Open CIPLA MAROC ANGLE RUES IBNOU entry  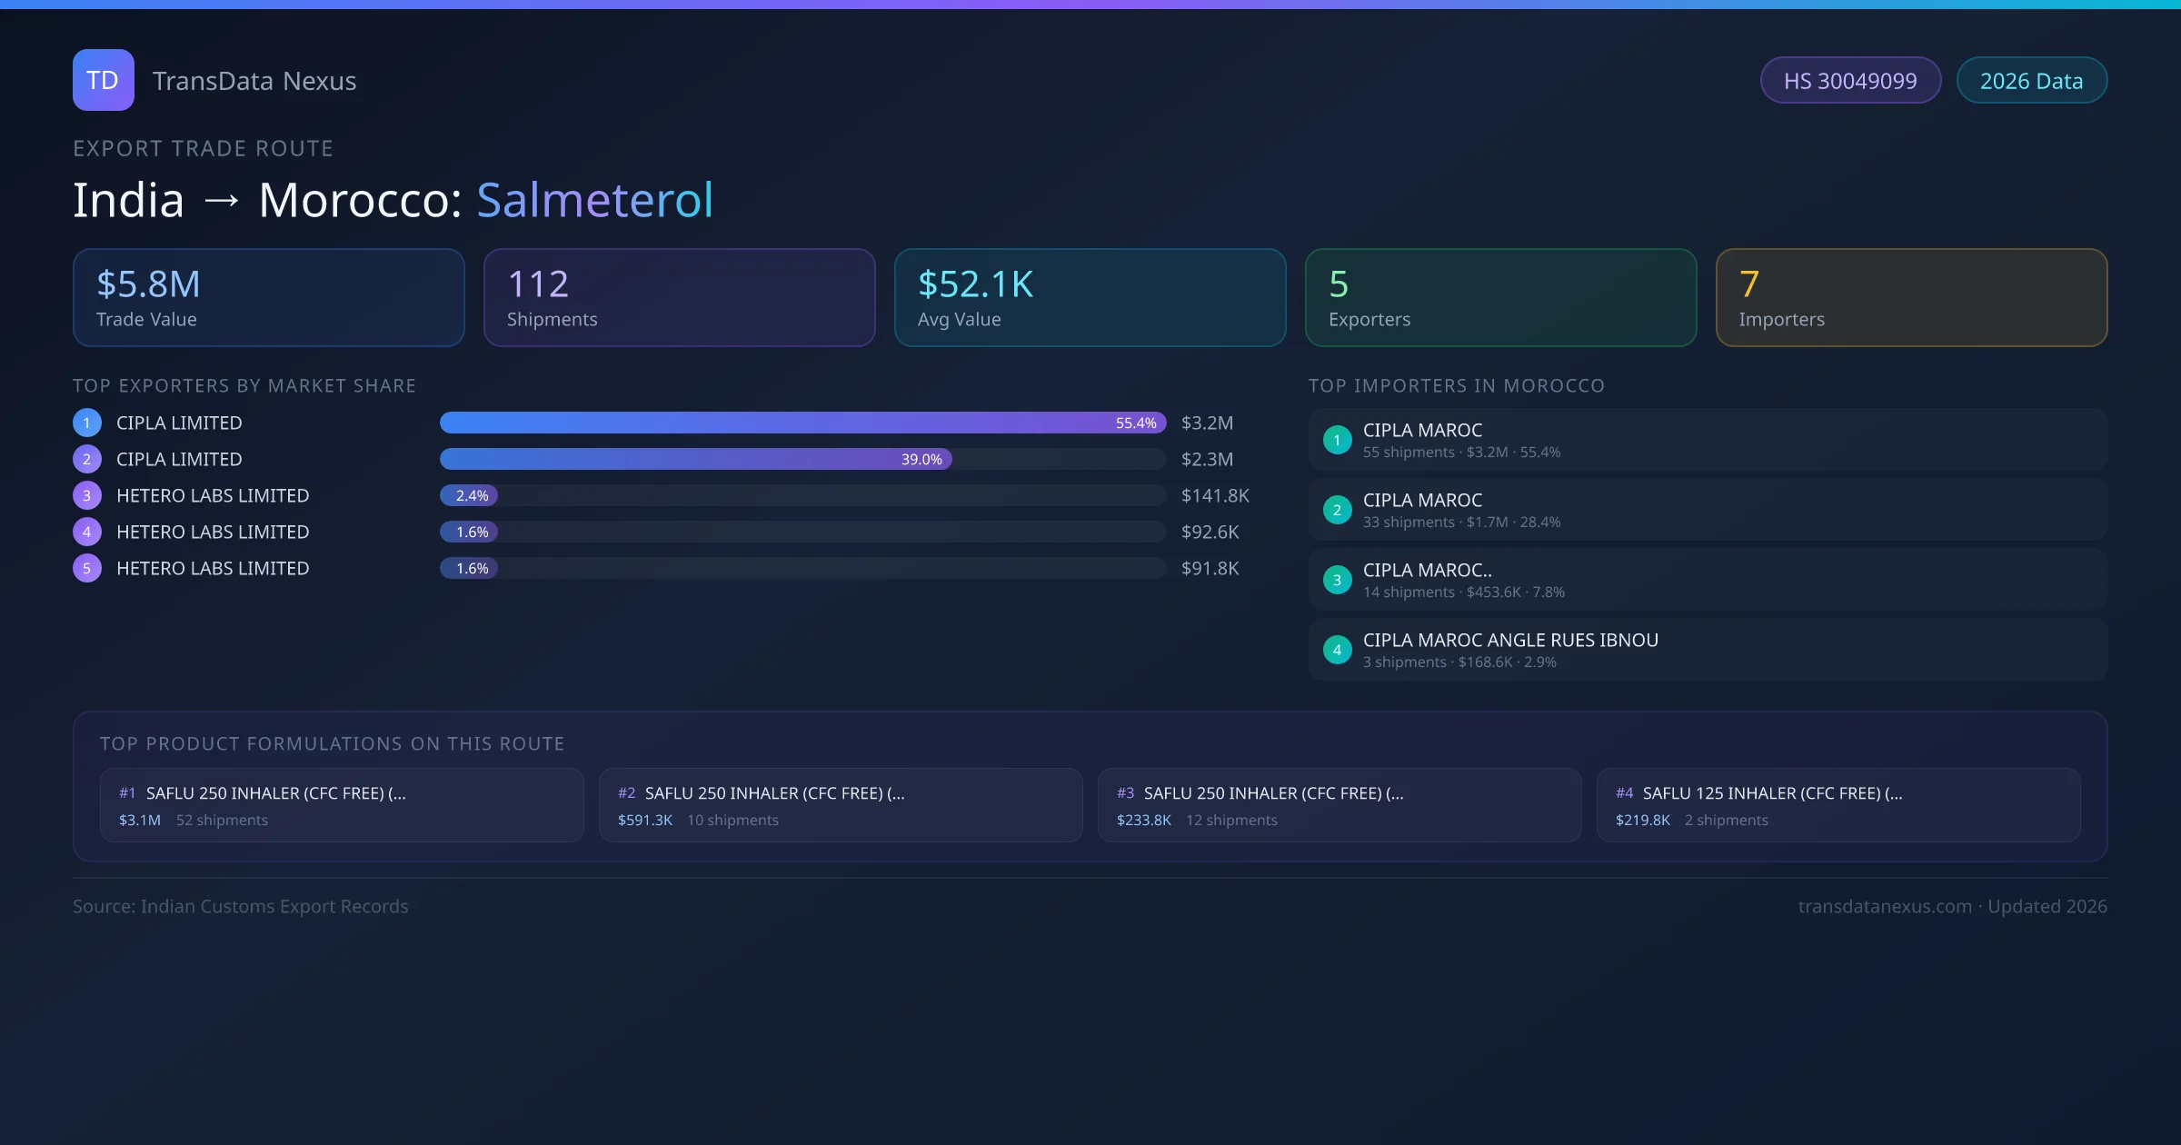click(x=1708, y=650)
